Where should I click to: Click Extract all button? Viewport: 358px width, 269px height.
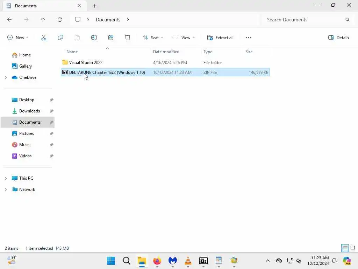tap(220, 38)
